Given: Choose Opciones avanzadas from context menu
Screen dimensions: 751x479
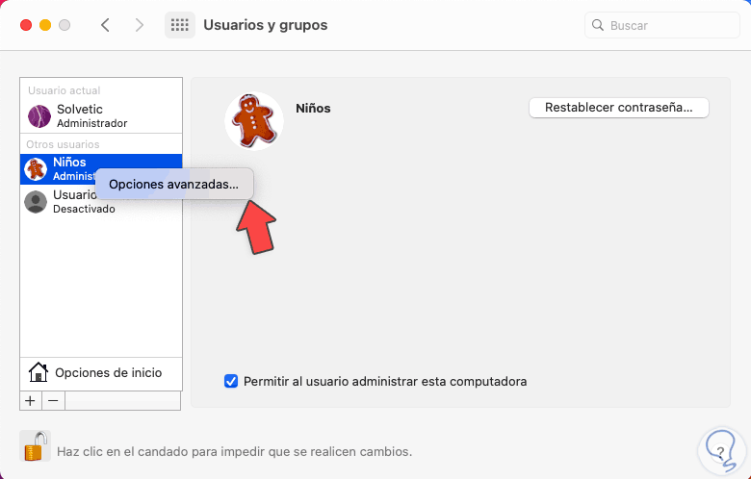Looking at the screenshot, I should [174, 183].
